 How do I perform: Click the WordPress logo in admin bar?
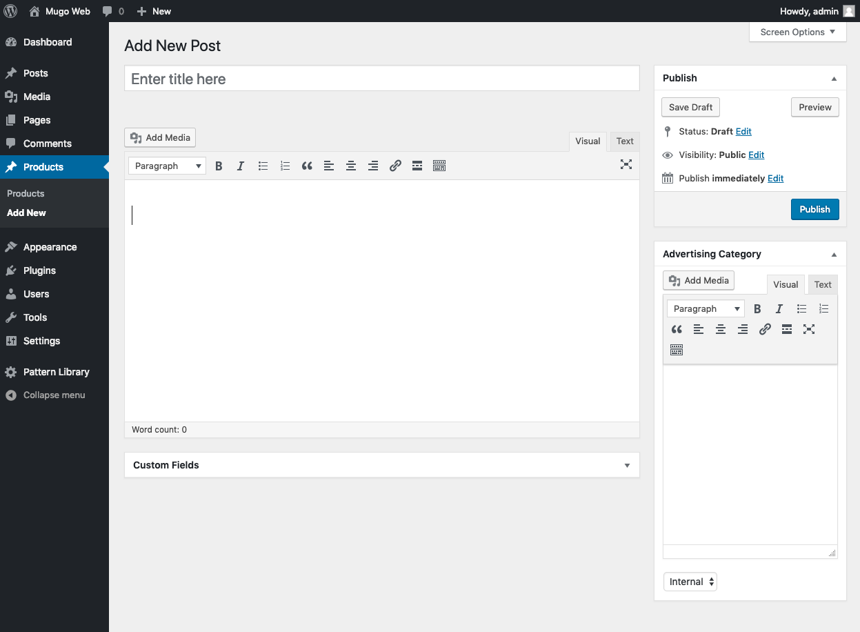[x=10, y=11]
